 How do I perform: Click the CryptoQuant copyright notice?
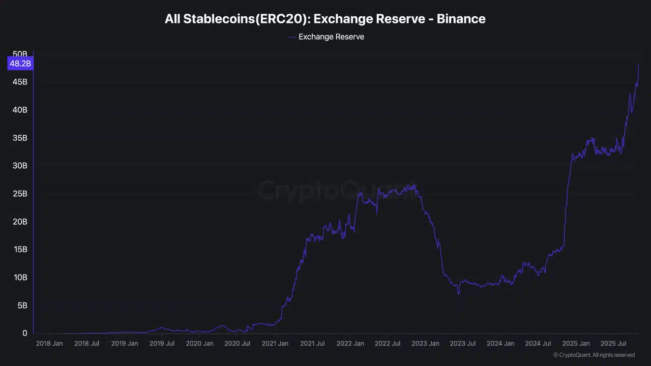pyautogui.click(x=594, y=355)
